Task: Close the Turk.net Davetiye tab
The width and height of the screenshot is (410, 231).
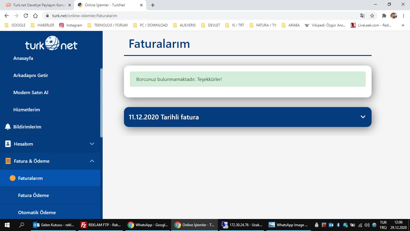Action: (69, 5)
